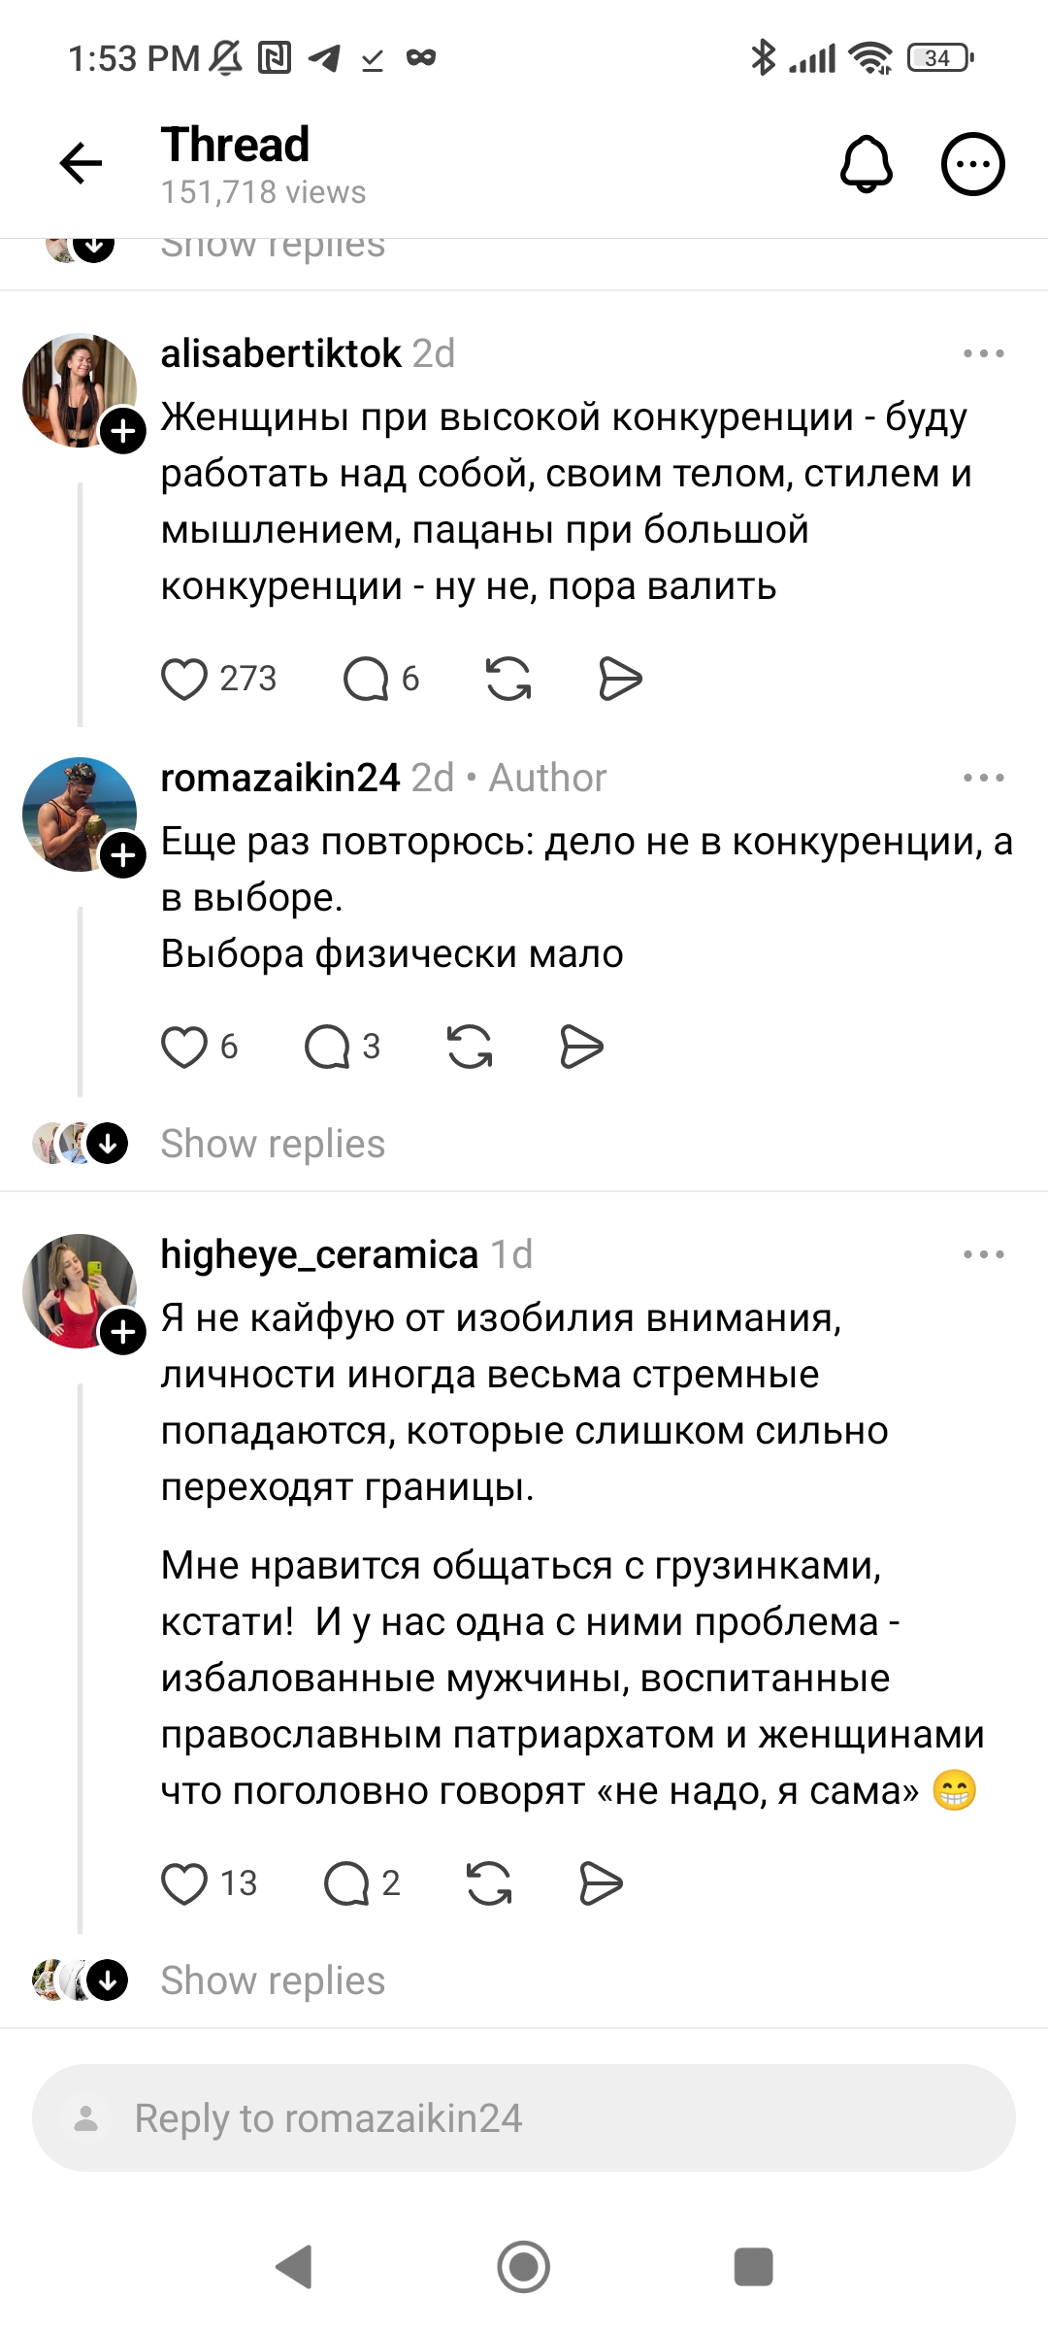Share romazaikin24's reply
The image size is (1048, 2330).
point(582,1047)
